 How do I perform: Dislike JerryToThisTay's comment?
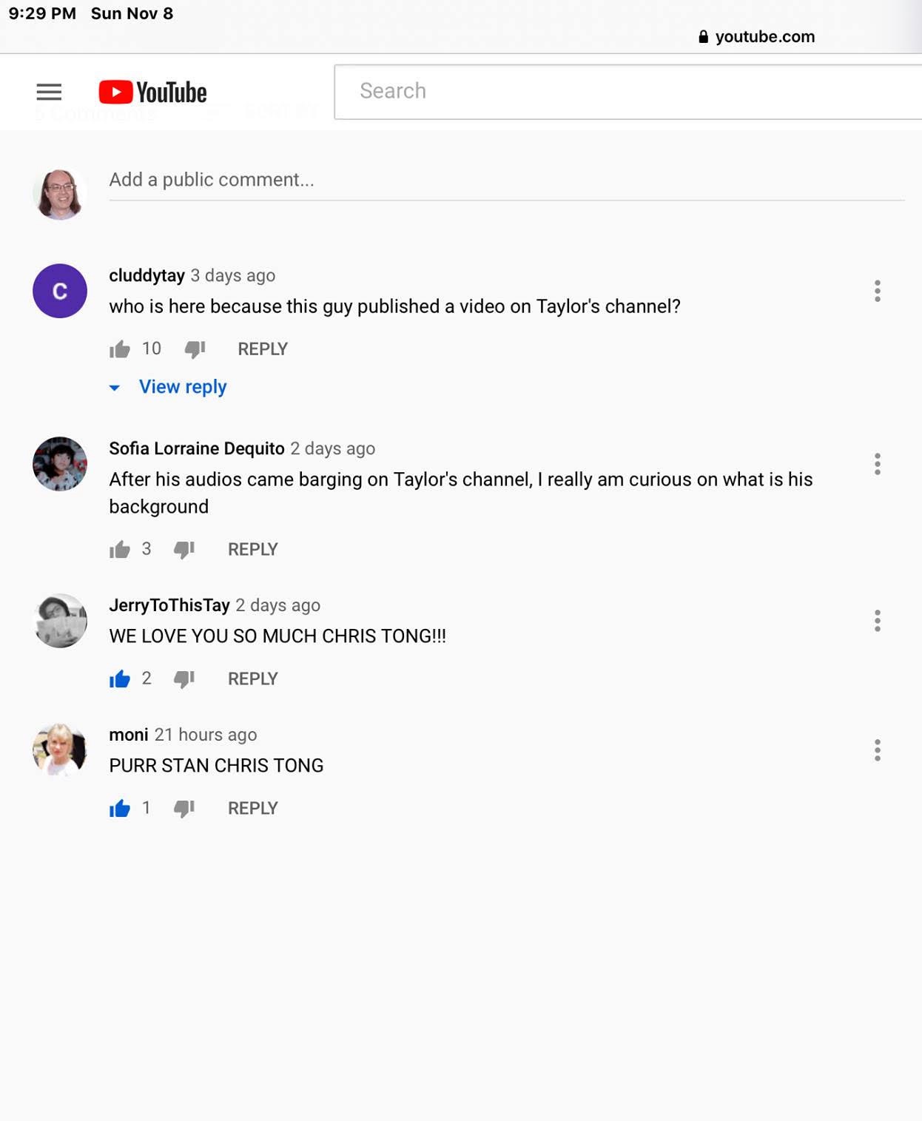click(x=184, y=679)
